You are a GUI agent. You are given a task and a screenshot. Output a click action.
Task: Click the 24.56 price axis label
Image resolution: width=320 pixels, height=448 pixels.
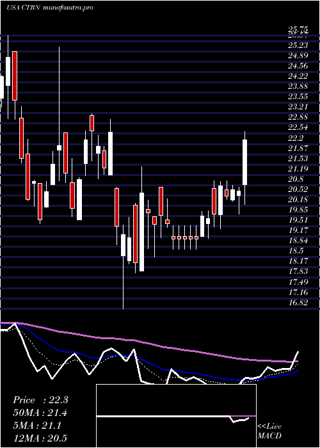pyautogui.click(x=298, y=66)
